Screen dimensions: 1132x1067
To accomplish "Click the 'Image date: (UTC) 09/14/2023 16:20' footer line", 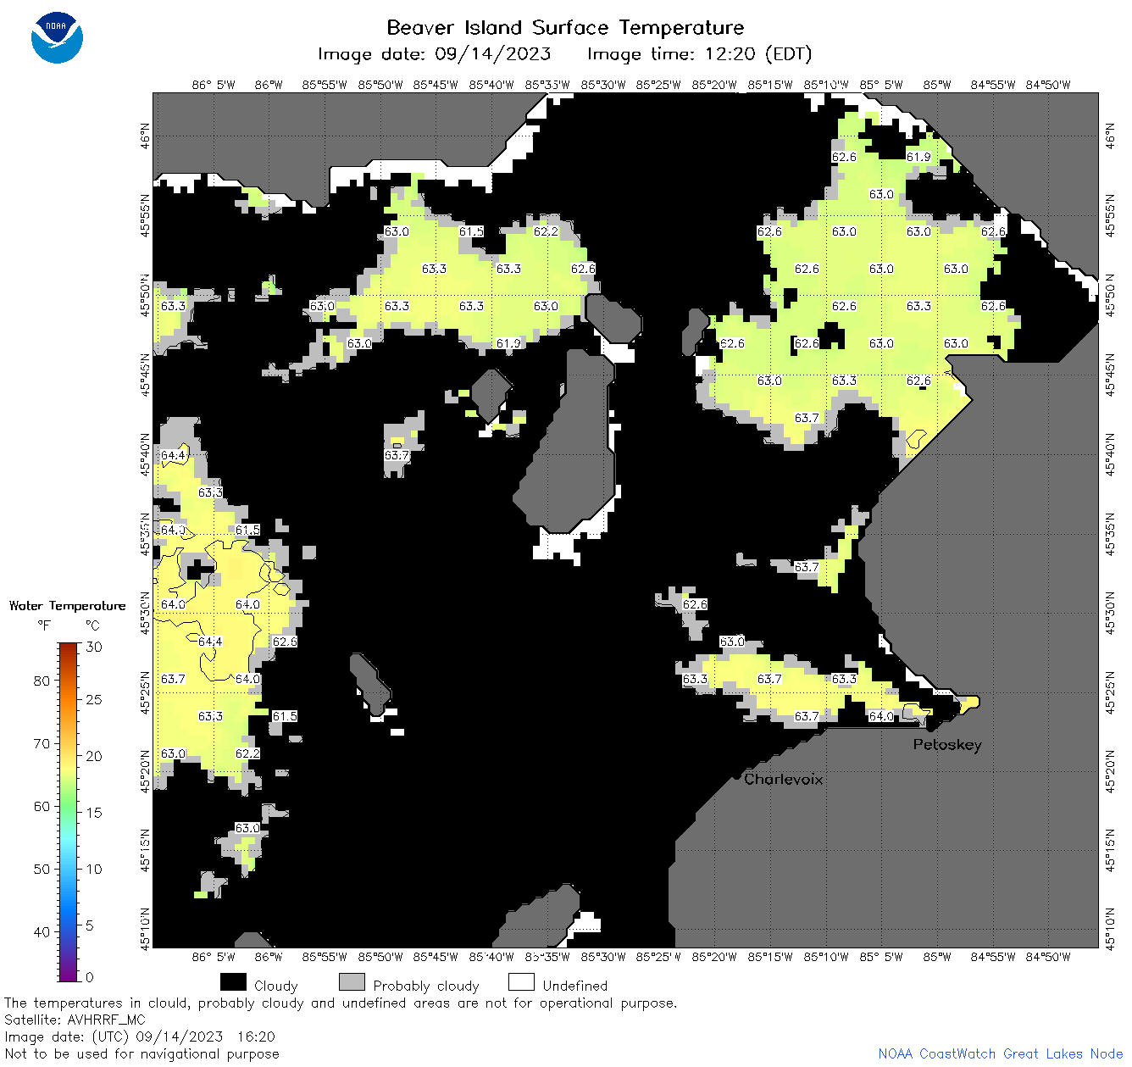I will tap(140, 1036).
